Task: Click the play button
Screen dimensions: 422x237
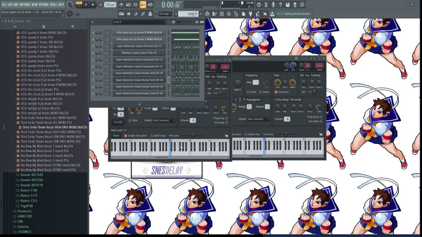Action: click(86, 5)
